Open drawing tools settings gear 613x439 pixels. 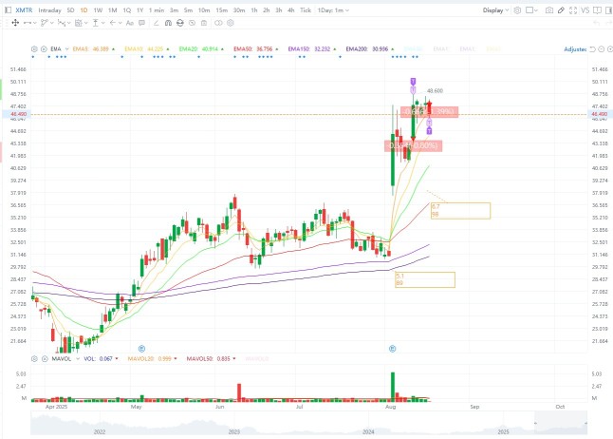231,23
